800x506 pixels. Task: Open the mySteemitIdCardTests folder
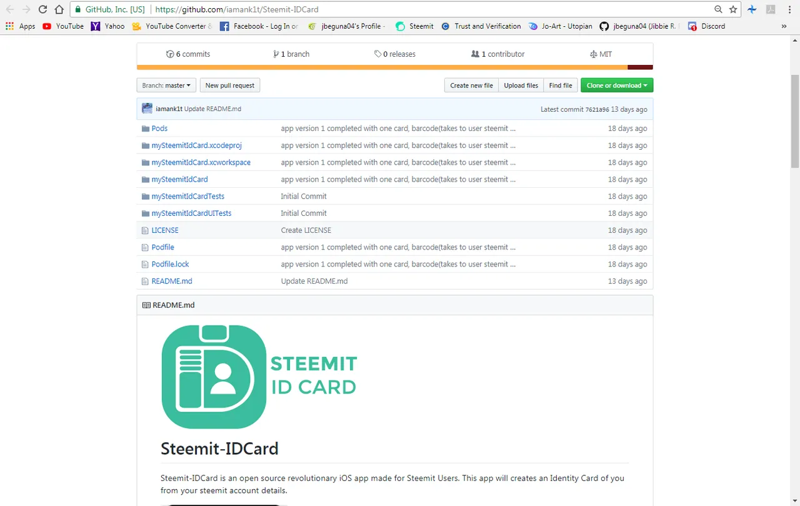pos(187,197)
